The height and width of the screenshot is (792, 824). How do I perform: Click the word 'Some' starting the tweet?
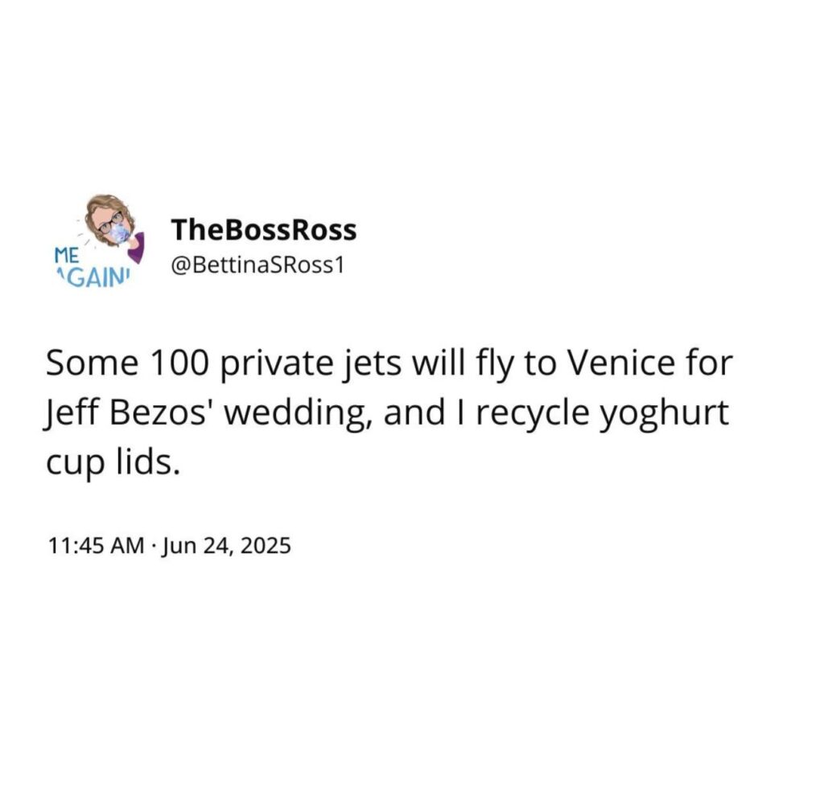93,363
